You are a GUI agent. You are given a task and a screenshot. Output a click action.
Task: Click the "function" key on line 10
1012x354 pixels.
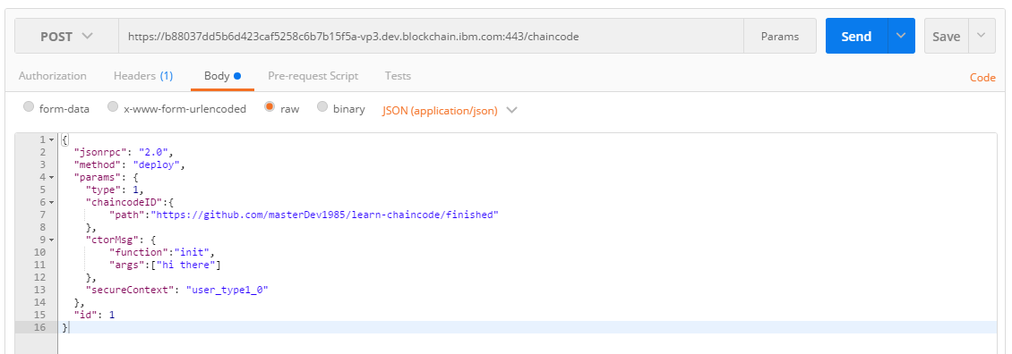(x=139, y=252)
